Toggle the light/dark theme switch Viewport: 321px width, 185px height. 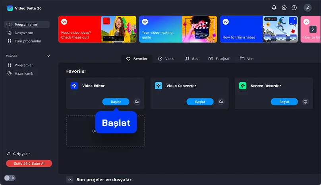coord(10,178)
